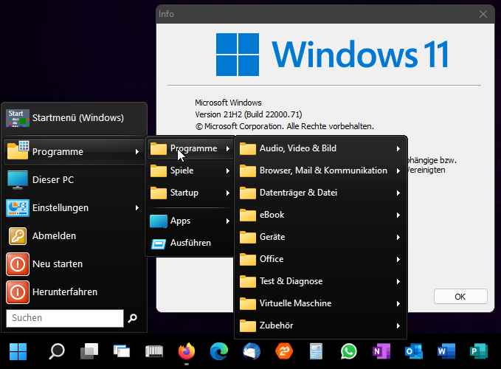Click the Einstellungen control panel icon

coord(18,208)
